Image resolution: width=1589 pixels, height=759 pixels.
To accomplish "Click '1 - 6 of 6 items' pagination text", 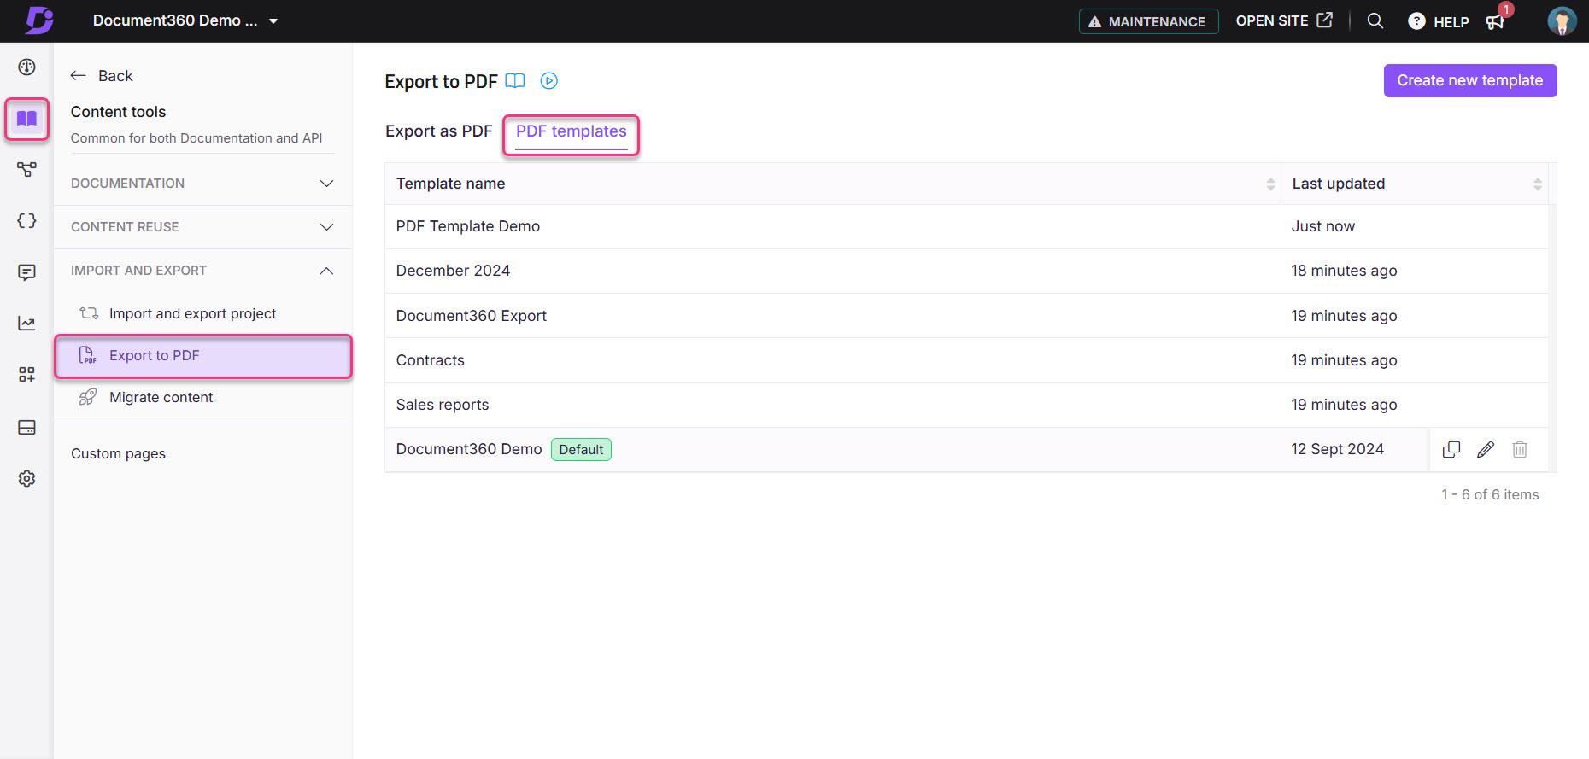I will (1490, 494).
